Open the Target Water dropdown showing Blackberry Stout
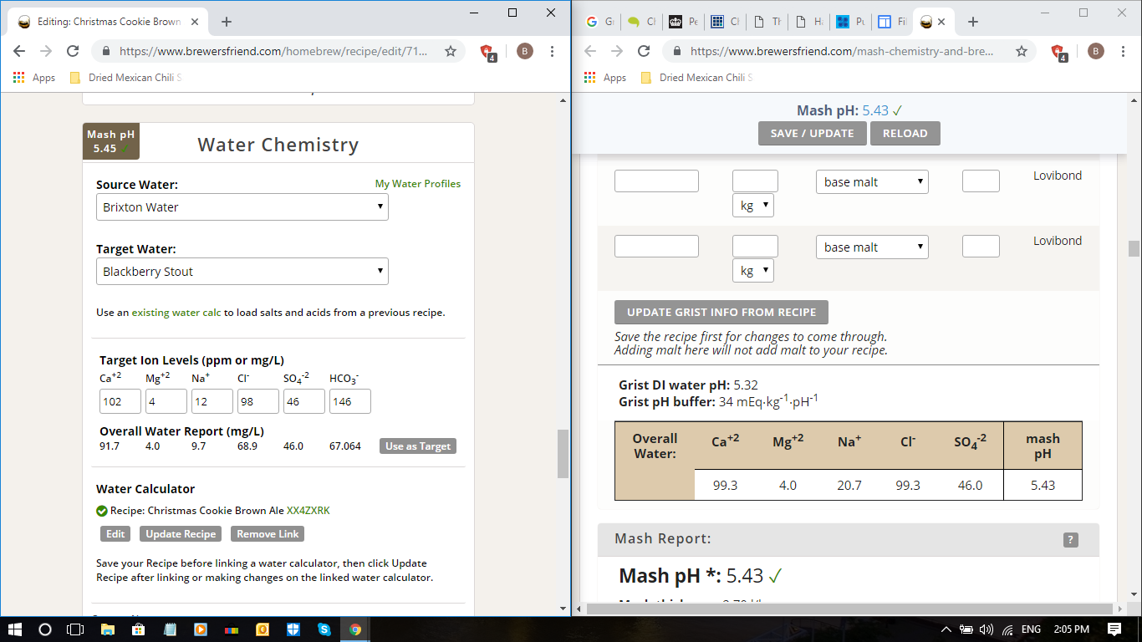 coord(242,272)
